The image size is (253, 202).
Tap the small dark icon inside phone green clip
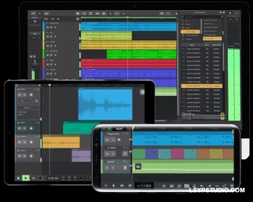tap(138, 166)
